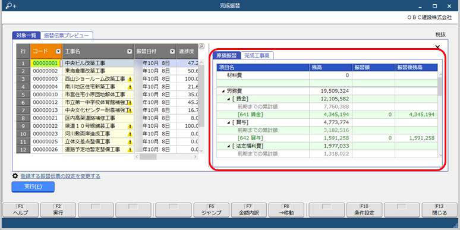Switch to the 対象一覧 tab
Screen dimensions: 460x230
point(26,36)
